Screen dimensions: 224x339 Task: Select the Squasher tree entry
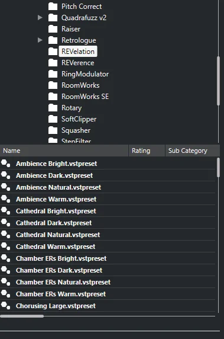tap(76, 130)
